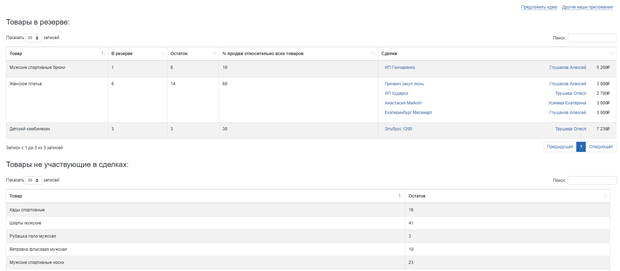
Task: Focus search field above unused goods table
Action: click(x=592, y=180)
